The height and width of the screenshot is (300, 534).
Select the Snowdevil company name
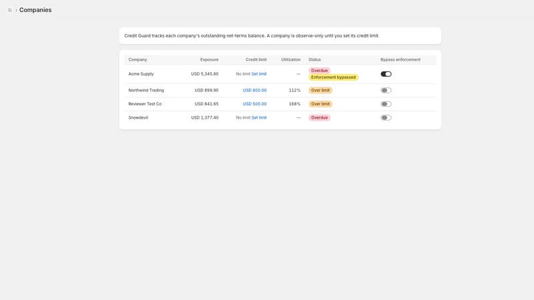138,117
